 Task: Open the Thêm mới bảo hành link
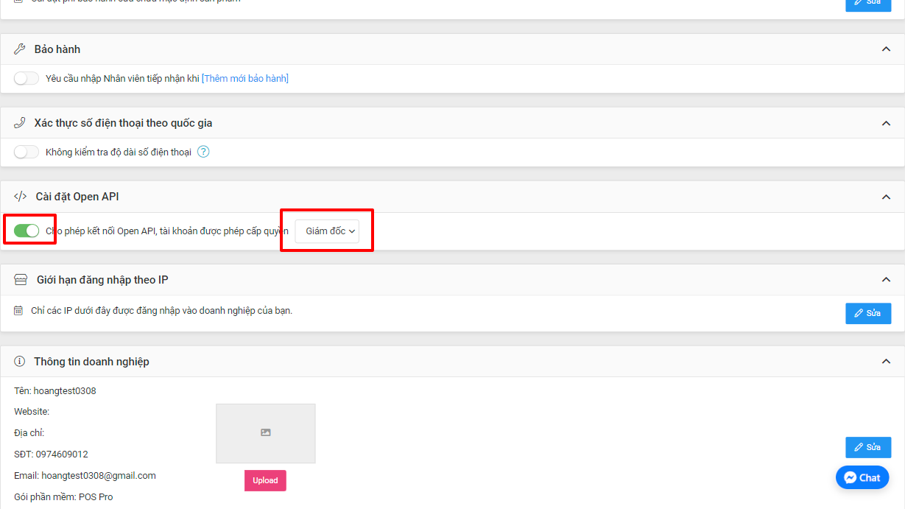pos(245,79)
